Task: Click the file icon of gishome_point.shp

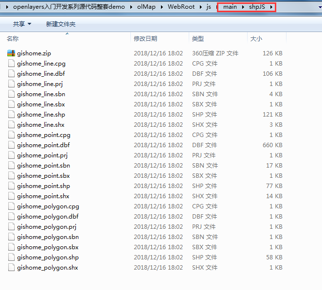Action: pyautogui.click(x=11, y=186)
